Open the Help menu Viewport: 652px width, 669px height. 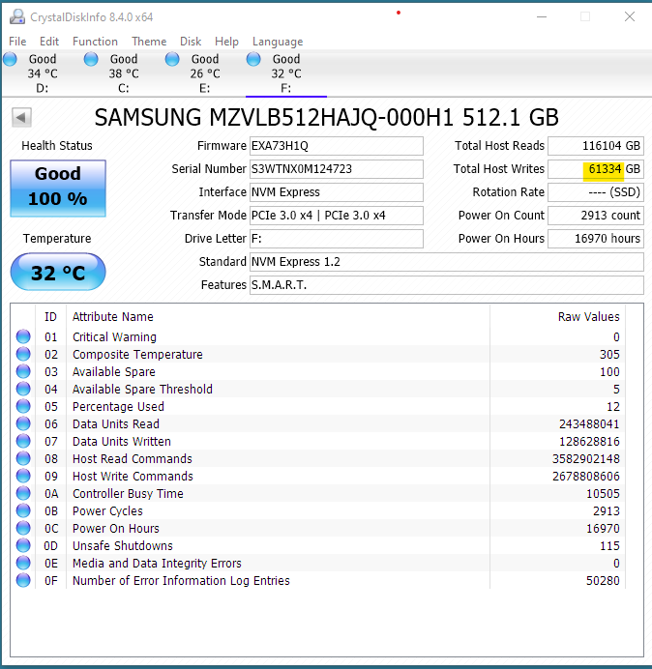[x=226, y=42]
